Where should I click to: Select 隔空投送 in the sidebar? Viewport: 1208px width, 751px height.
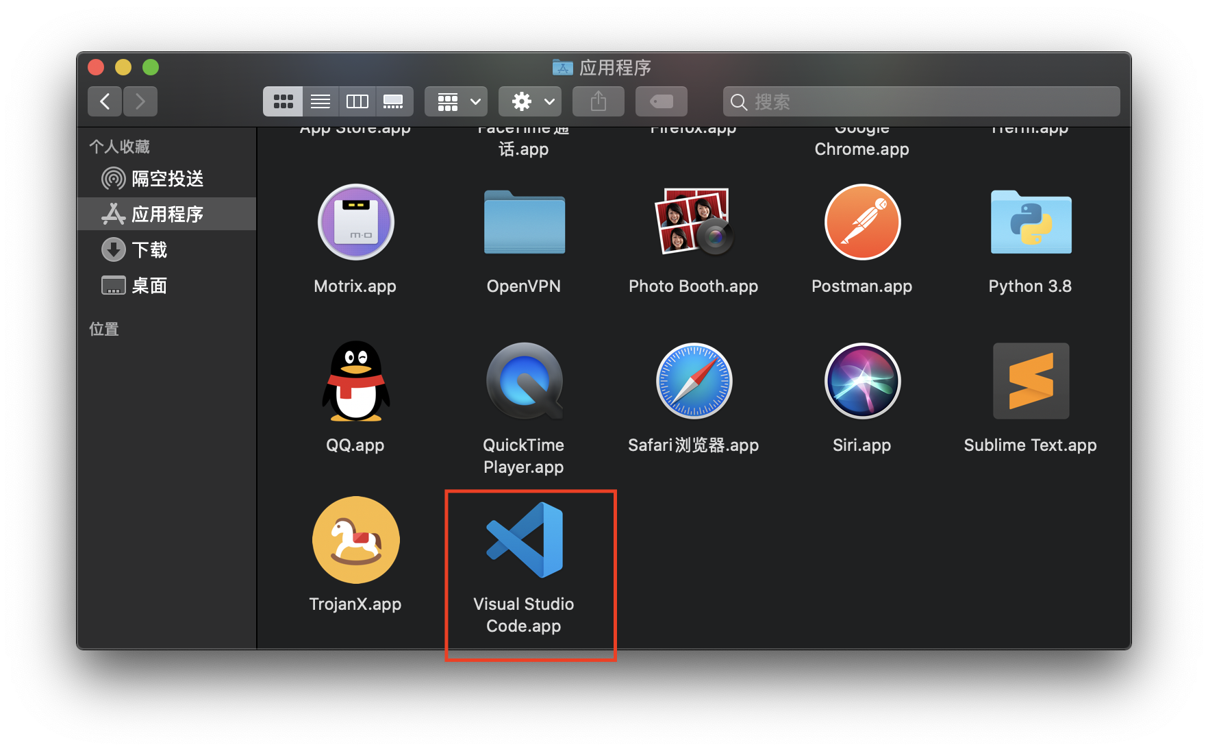[x=167, y=179]
